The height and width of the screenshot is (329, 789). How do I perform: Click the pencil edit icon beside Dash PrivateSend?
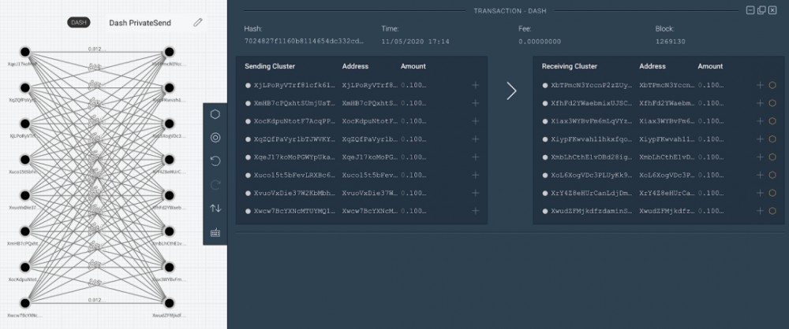tap(198, 22)
